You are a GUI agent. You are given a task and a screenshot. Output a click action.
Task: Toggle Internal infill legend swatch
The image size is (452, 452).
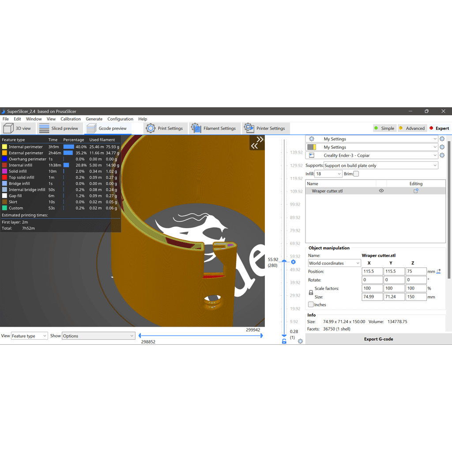coord(4,165)
